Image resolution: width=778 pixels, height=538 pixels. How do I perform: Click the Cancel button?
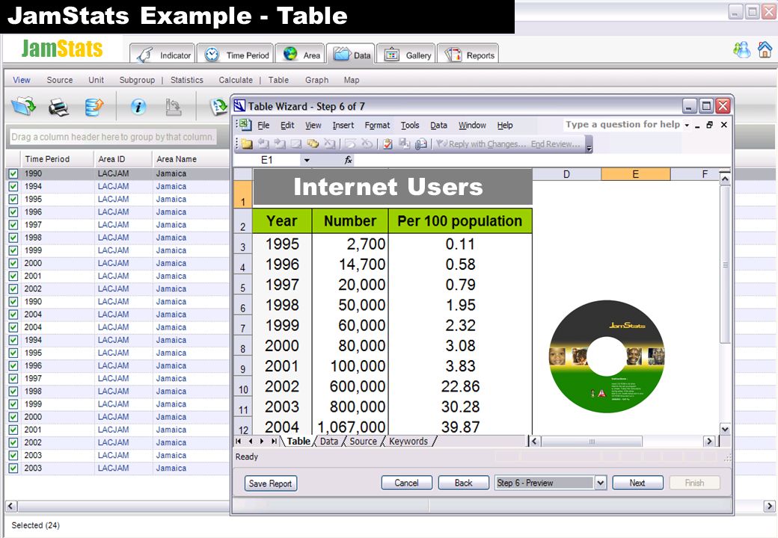(406, 483)
